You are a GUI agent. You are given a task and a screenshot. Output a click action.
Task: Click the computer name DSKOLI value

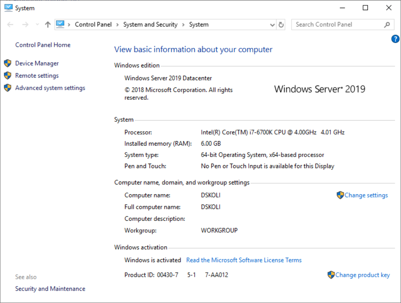[x=210, y=195]
